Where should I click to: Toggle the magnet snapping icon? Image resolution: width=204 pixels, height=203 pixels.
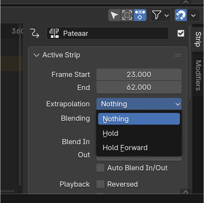tap(181, 15)
